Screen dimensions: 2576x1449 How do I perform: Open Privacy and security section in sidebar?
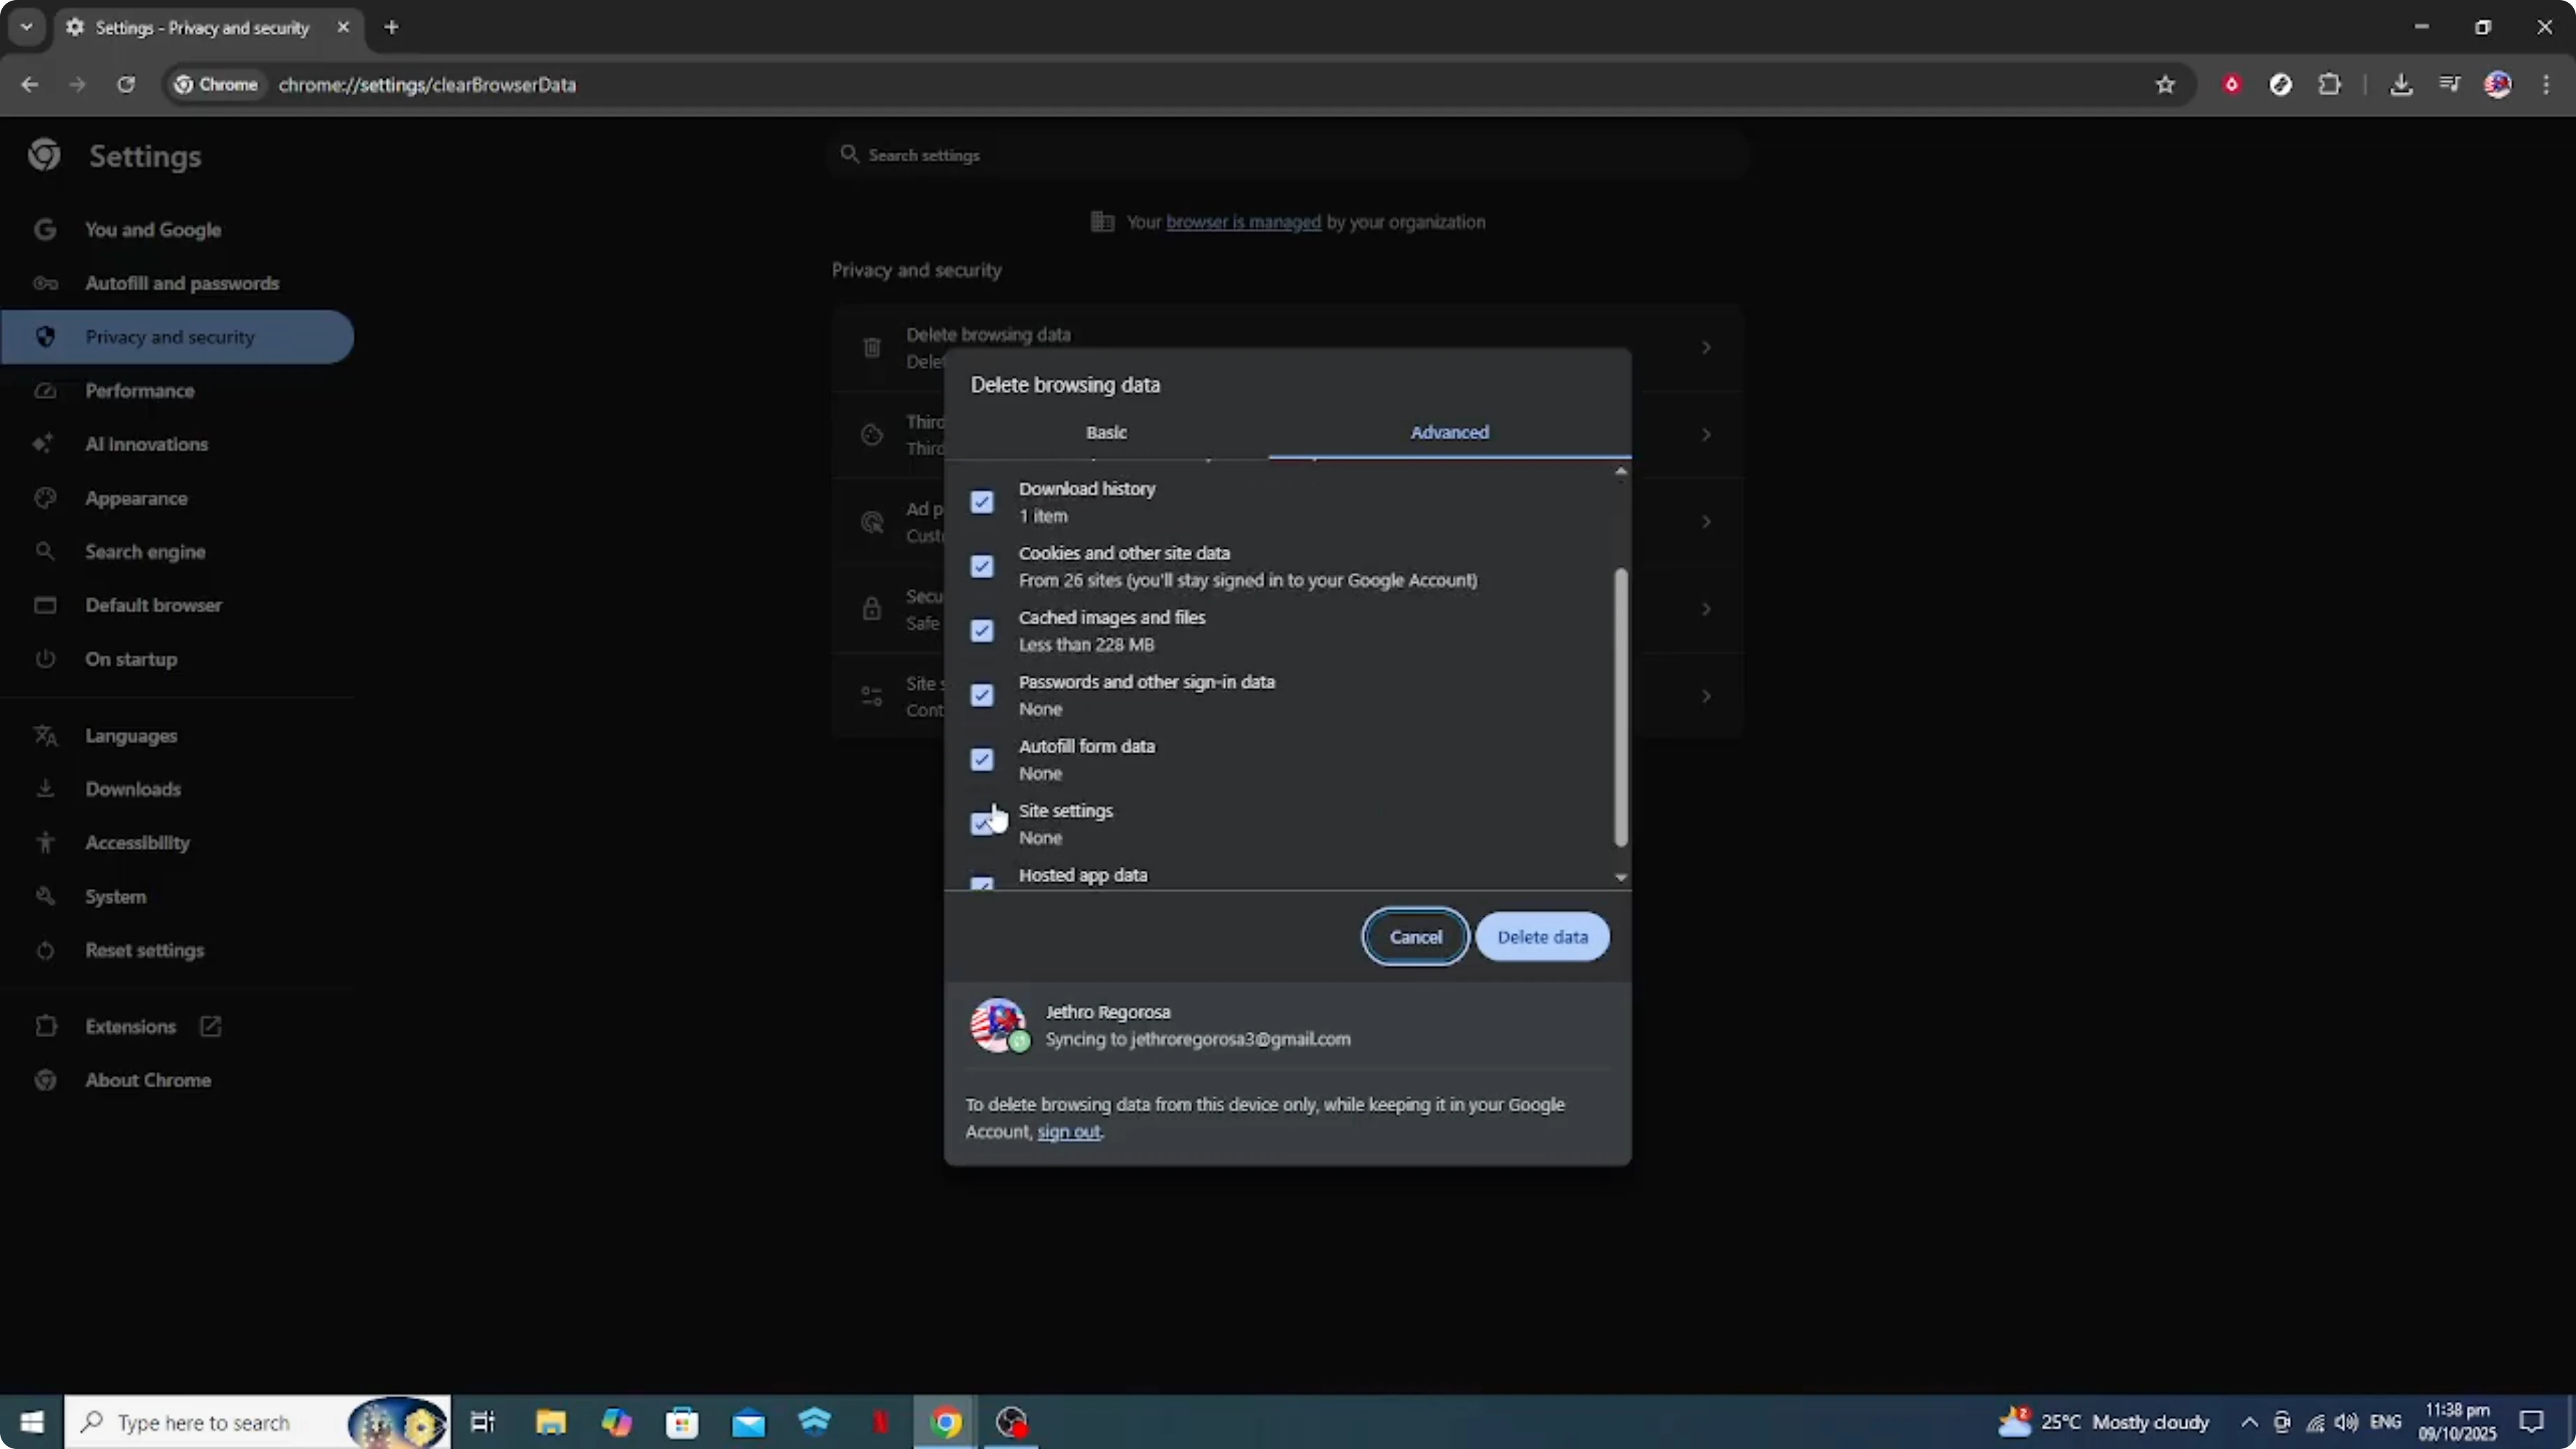(x=170, y=337)
